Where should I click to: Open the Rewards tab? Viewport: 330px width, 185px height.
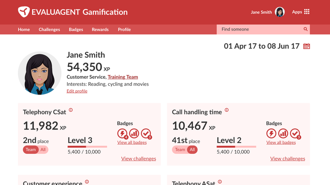(x=100, y=29)
